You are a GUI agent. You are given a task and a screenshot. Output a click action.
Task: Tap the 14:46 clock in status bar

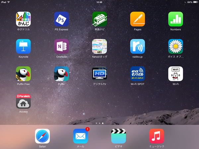(x=99, y=2)
